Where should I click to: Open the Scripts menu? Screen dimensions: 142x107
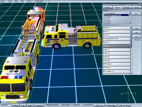(29, 1)
